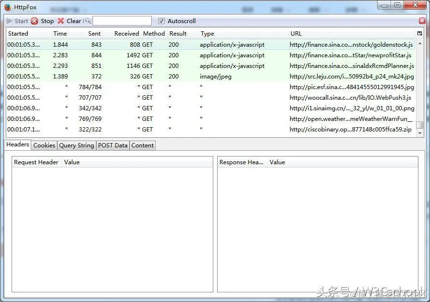The height and width of the screenshot is (302, 430).
Task: Open the POST Data tab
Action: coord(113,145)
